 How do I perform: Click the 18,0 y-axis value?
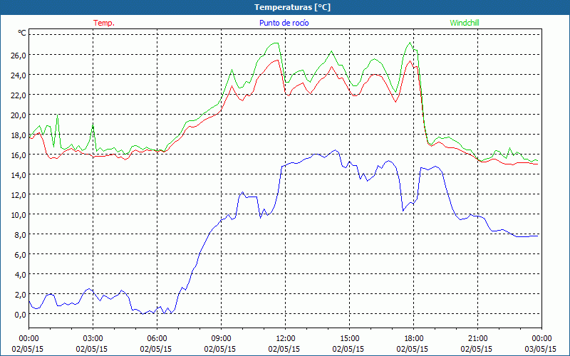19,135
